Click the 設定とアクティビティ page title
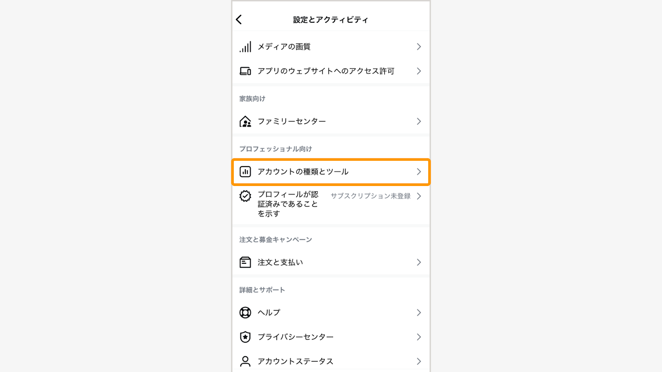This screenshot has height=372, width=662. pos(331,20)
